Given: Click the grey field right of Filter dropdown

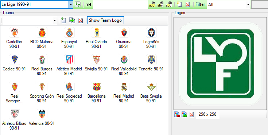Looking at the screenshot, I should (260, 5).
